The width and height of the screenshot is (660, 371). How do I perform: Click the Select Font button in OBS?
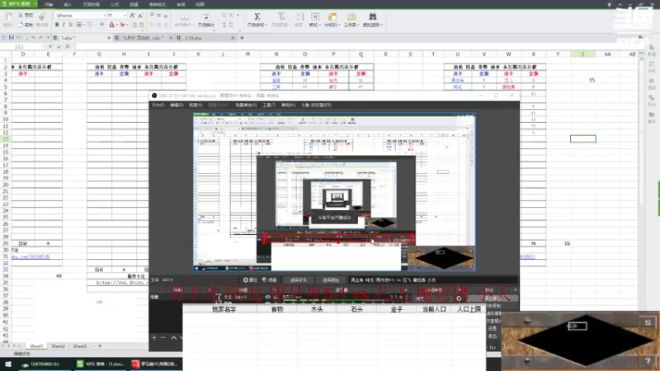coord(298,279)
